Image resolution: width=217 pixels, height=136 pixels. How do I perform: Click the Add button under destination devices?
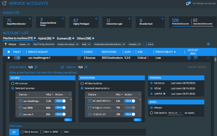(137, 120)
